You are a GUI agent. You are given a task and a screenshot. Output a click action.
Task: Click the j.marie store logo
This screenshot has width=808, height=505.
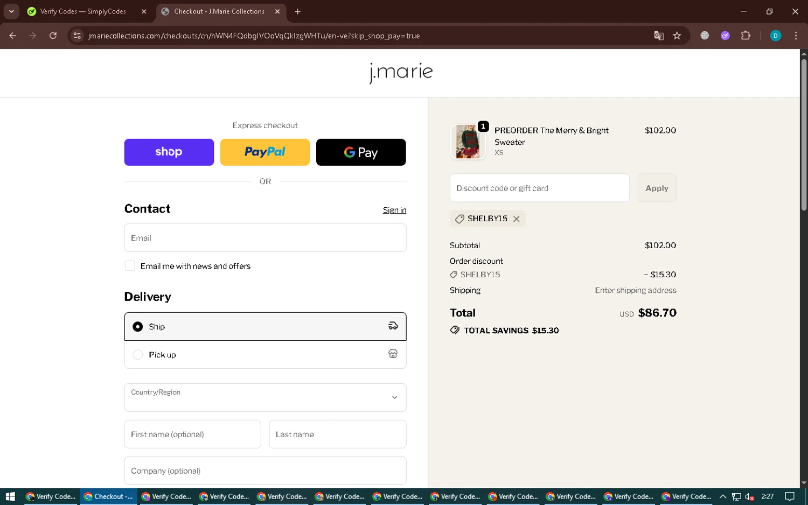[401, 72]
